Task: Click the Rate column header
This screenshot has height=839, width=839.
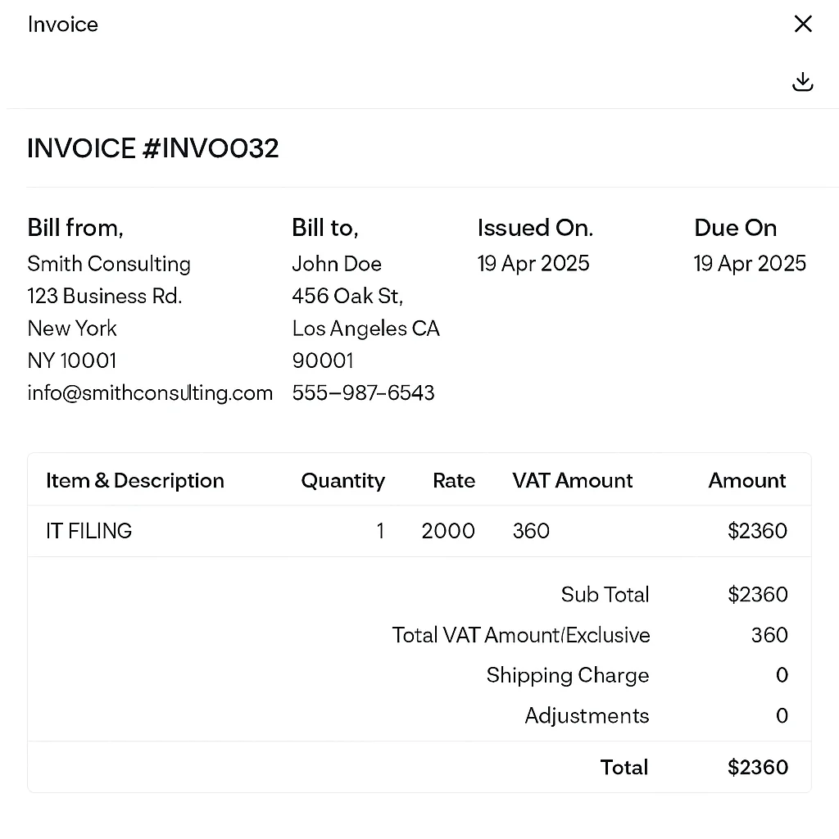Action: [454, 481]
